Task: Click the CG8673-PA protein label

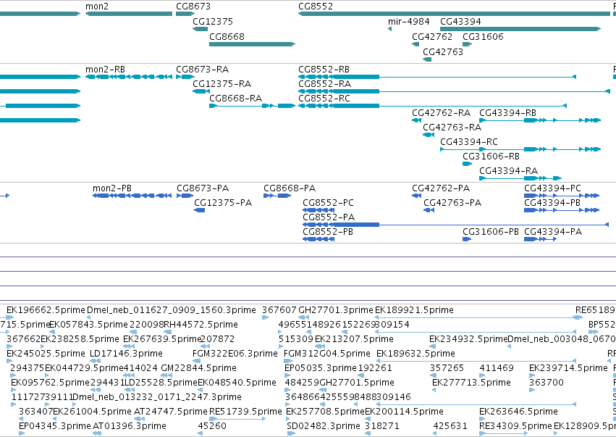Action: pos(203,188)
